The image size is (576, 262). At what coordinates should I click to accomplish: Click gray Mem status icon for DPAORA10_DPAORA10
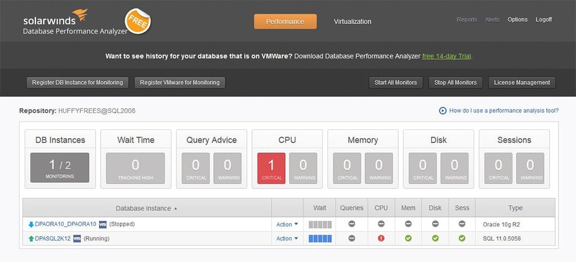[x=408, y=224]
